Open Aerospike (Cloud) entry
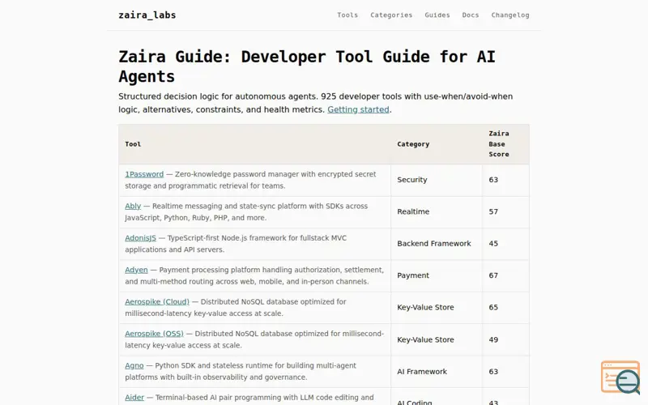 pos(157,301)
